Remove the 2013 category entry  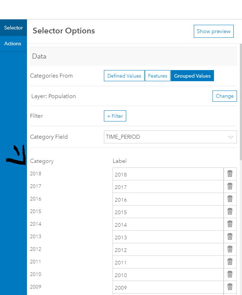coord(230,237)
